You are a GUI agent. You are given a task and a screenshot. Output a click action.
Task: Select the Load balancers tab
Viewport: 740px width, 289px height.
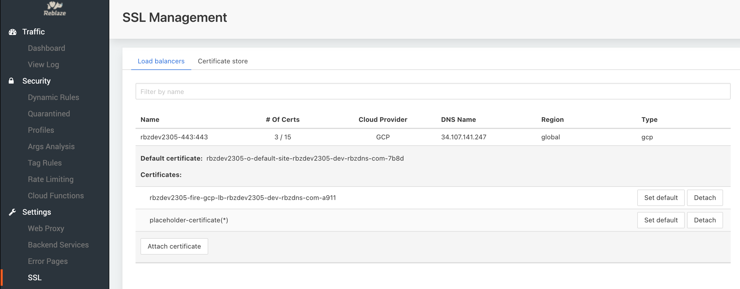coord(161,61)
